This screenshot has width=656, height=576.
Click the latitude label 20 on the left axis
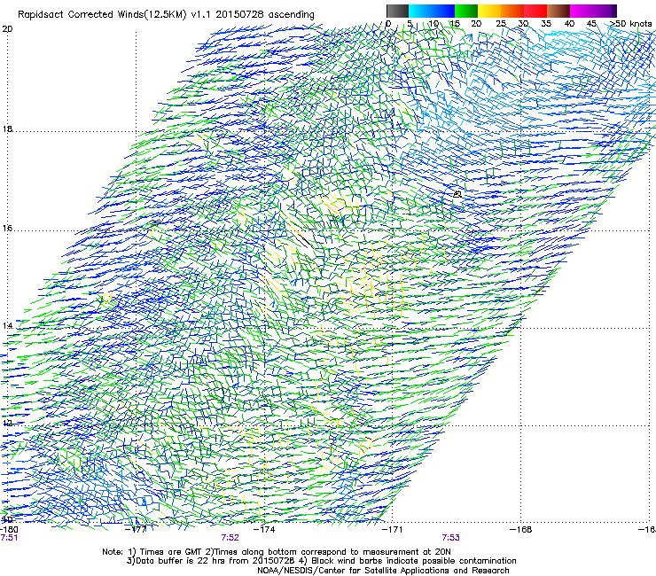click(x=7, y=29)
